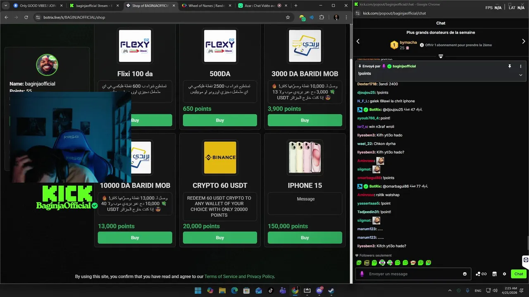Screen dimensions: 529x297
Task: Open Microsoft Edge from the taskbar
Action: 234,290
